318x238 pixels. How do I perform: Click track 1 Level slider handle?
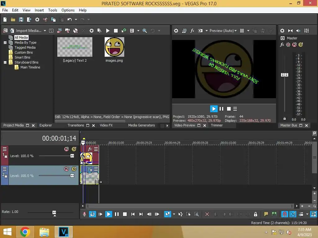(x=72, y=156)
